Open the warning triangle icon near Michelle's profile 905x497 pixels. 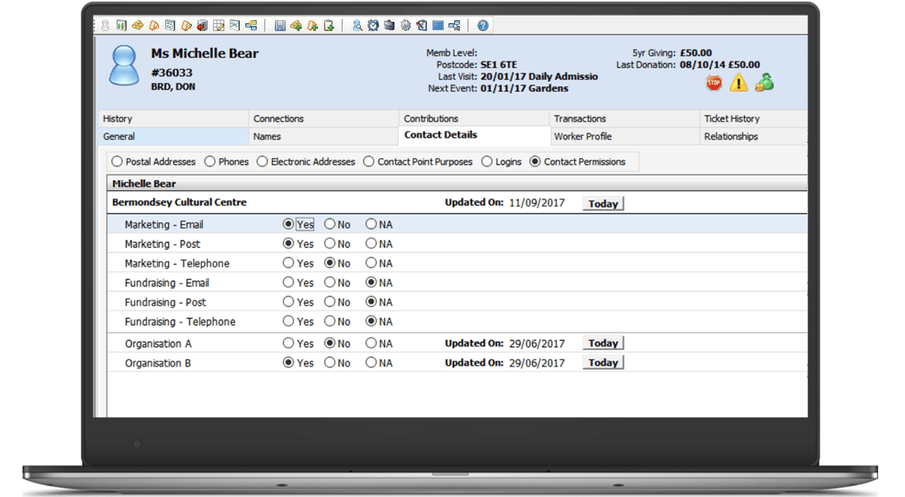[x=738, y=83]
